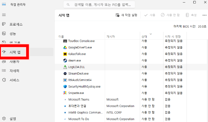This screenshot has height=122, width=208.
Task: Select the Intel® Graphics Comman... name
Action: click(85, 112)
